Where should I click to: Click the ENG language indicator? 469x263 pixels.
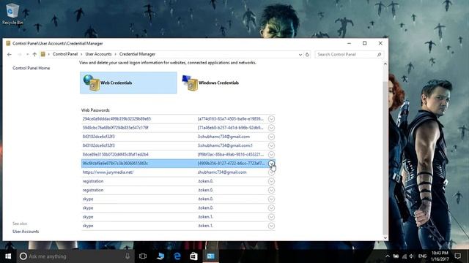[422, 256]
